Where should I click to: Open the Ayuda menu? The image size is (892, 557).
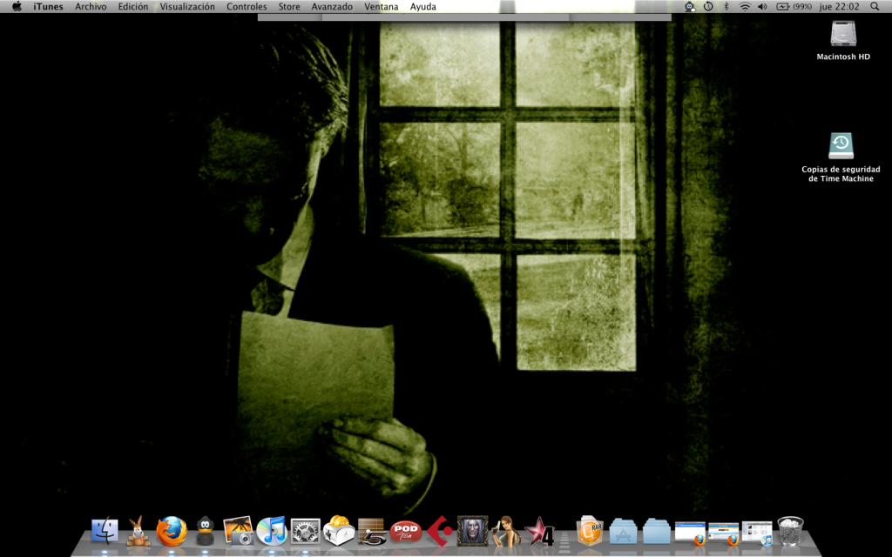[x=423, y=6]
